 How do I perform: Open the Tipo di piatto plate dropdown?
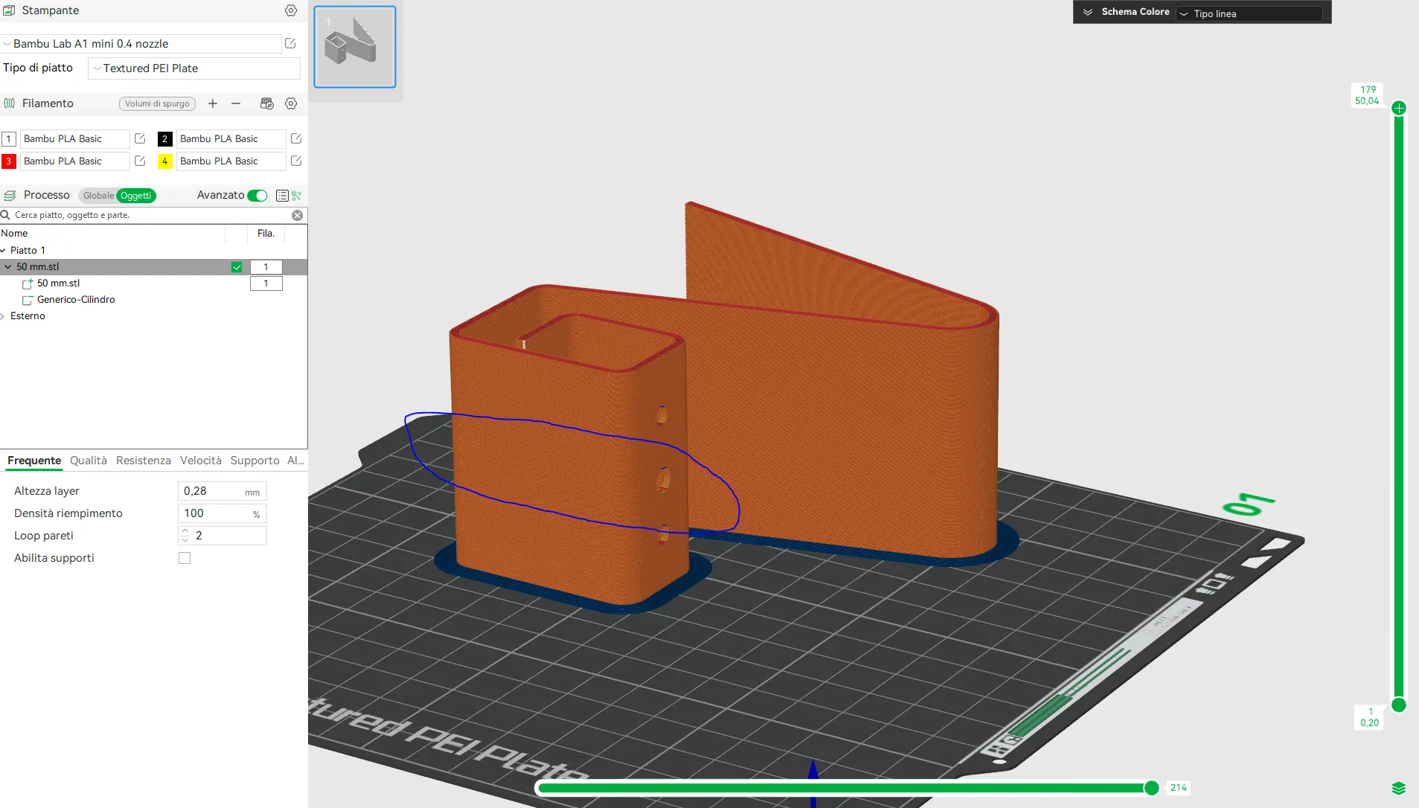pos(194,68)
